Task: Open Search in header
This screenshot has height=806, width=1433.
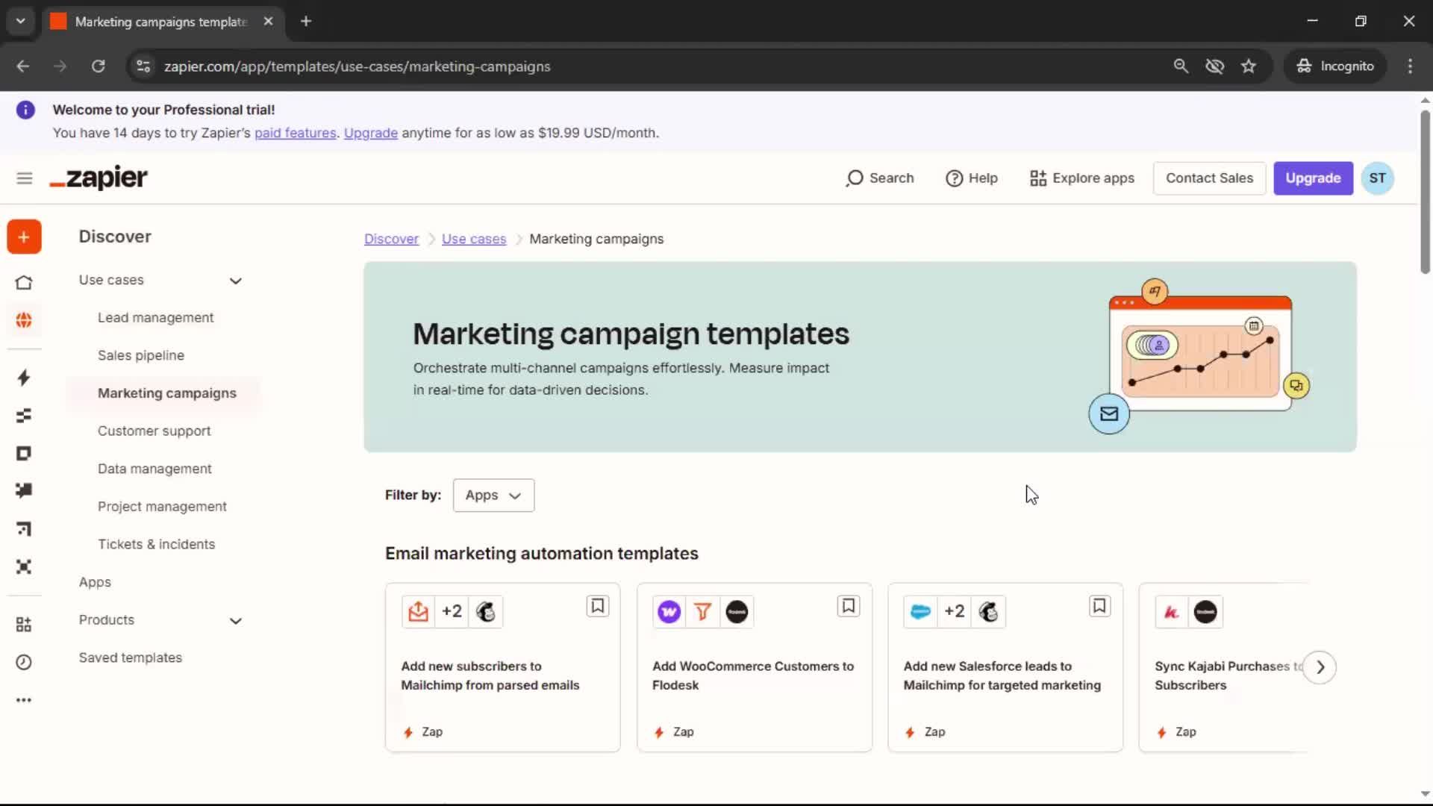Action: click(x=880, y=178)
